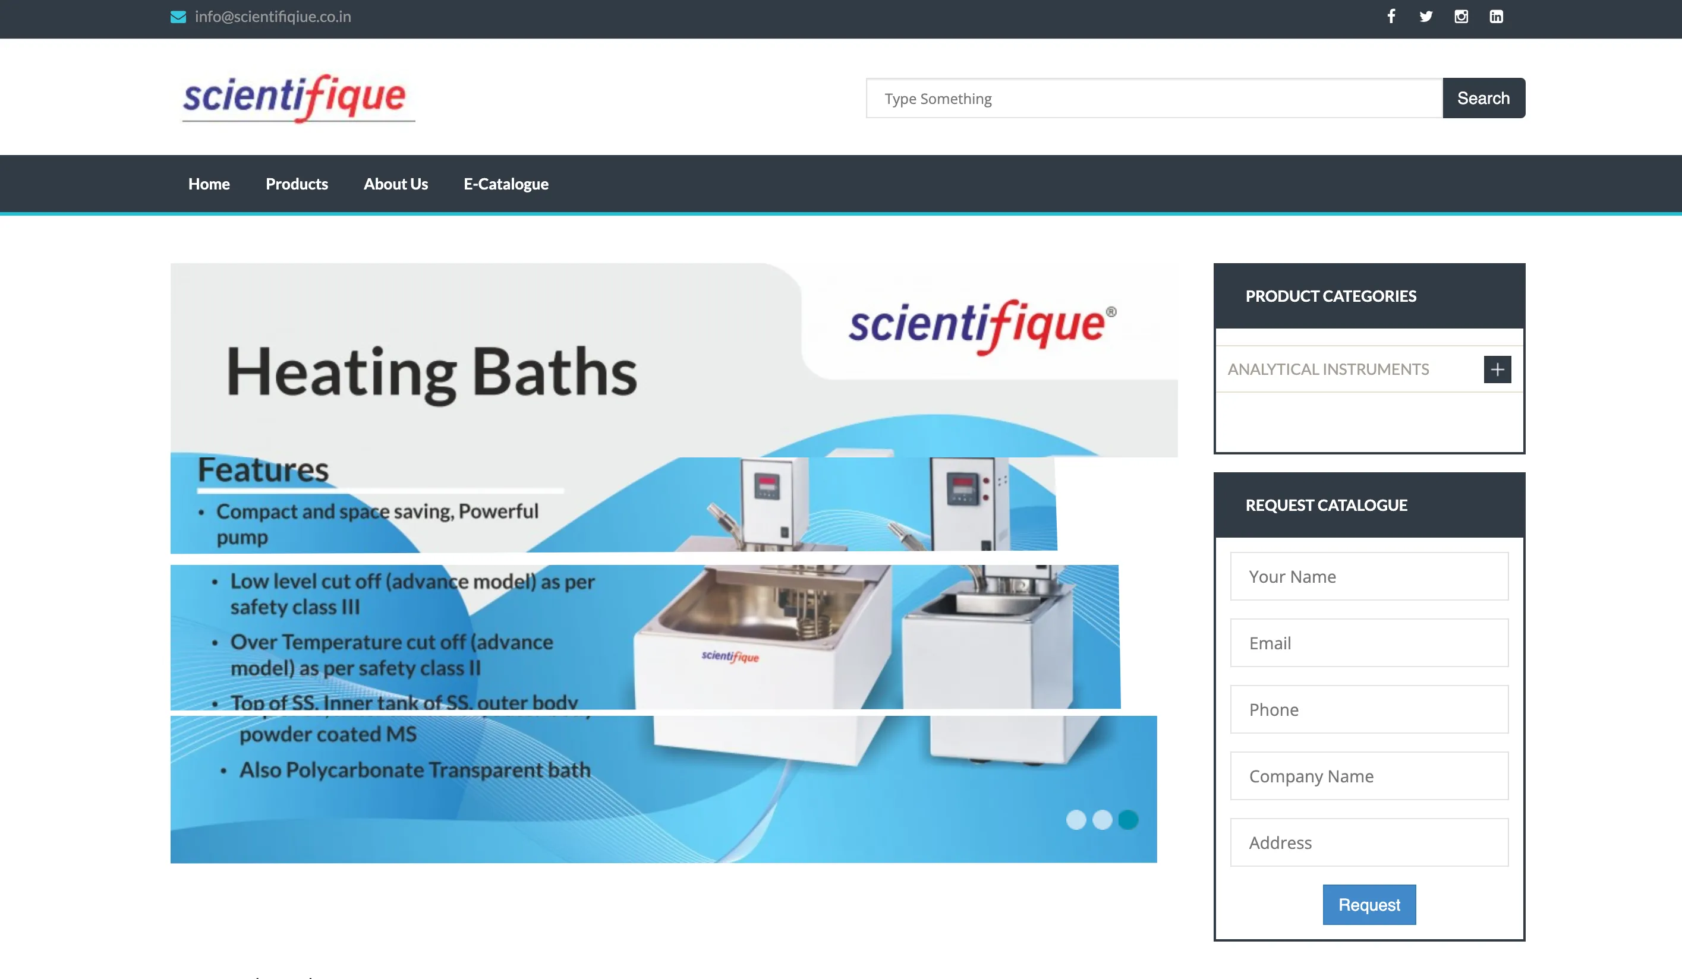Open the Instagram account icon

click(1461, 16)
